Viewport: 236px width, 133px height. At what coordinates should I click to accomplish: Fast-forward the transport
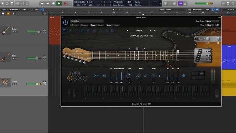click(48, 3)
